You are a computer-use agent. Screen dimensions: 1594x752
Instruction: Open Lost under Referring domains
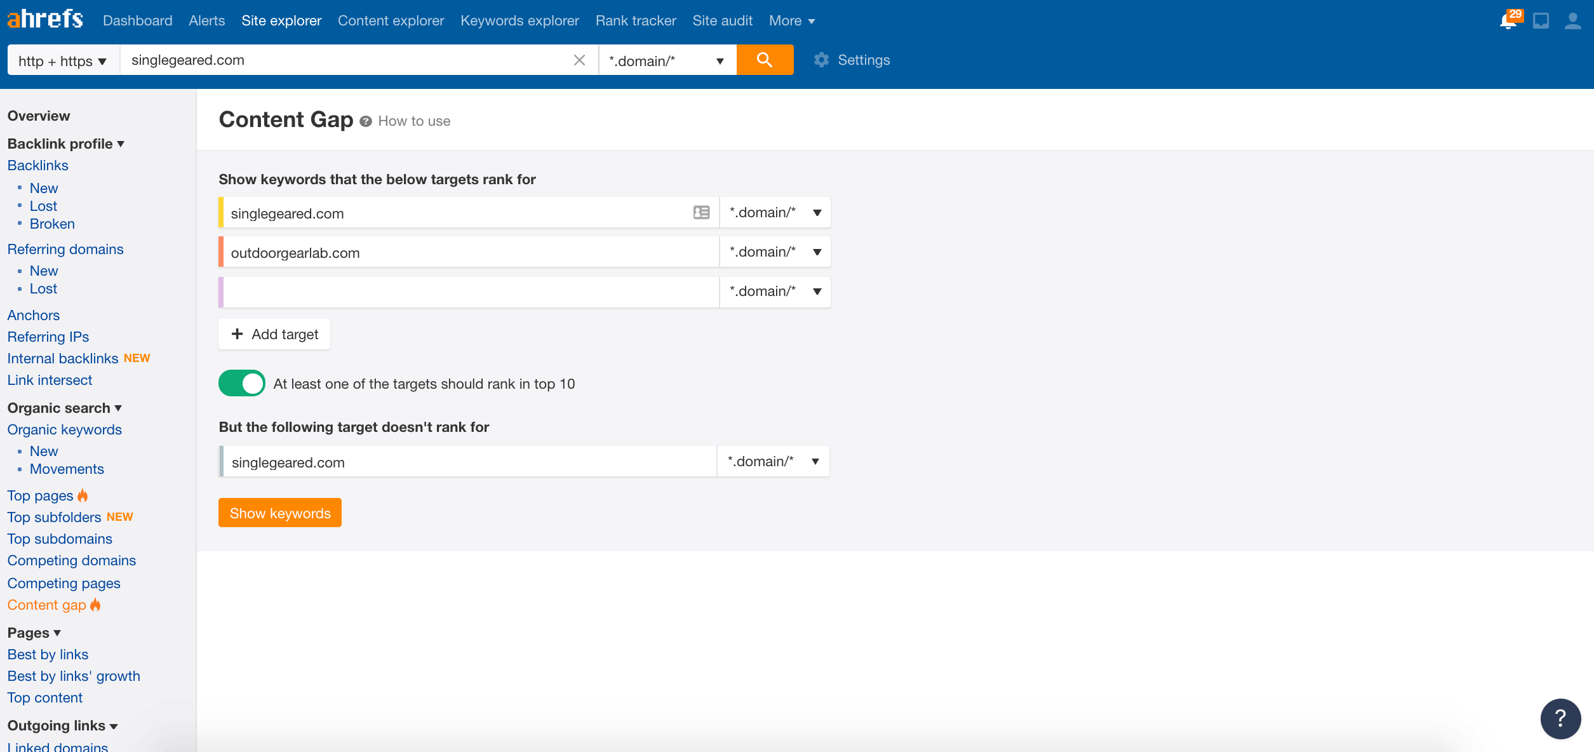coord(43,288)
